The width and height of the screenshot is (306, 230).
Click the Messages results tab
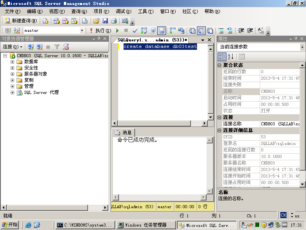click(123, 133)
